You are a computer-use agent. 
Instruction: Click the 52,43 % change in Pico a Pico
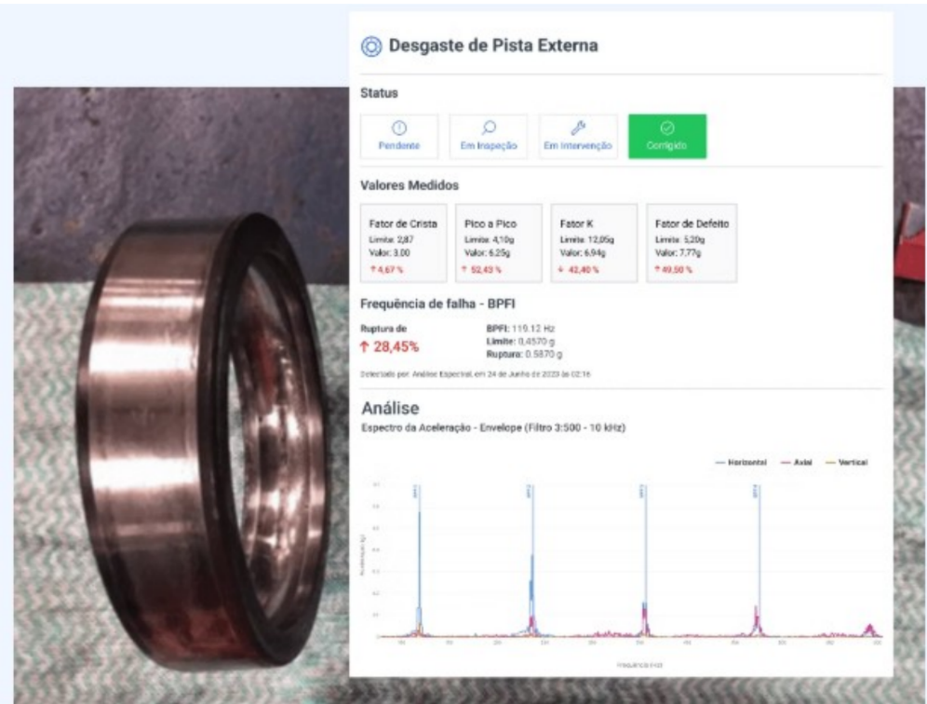pyautogui.click(x=482, y=270)
